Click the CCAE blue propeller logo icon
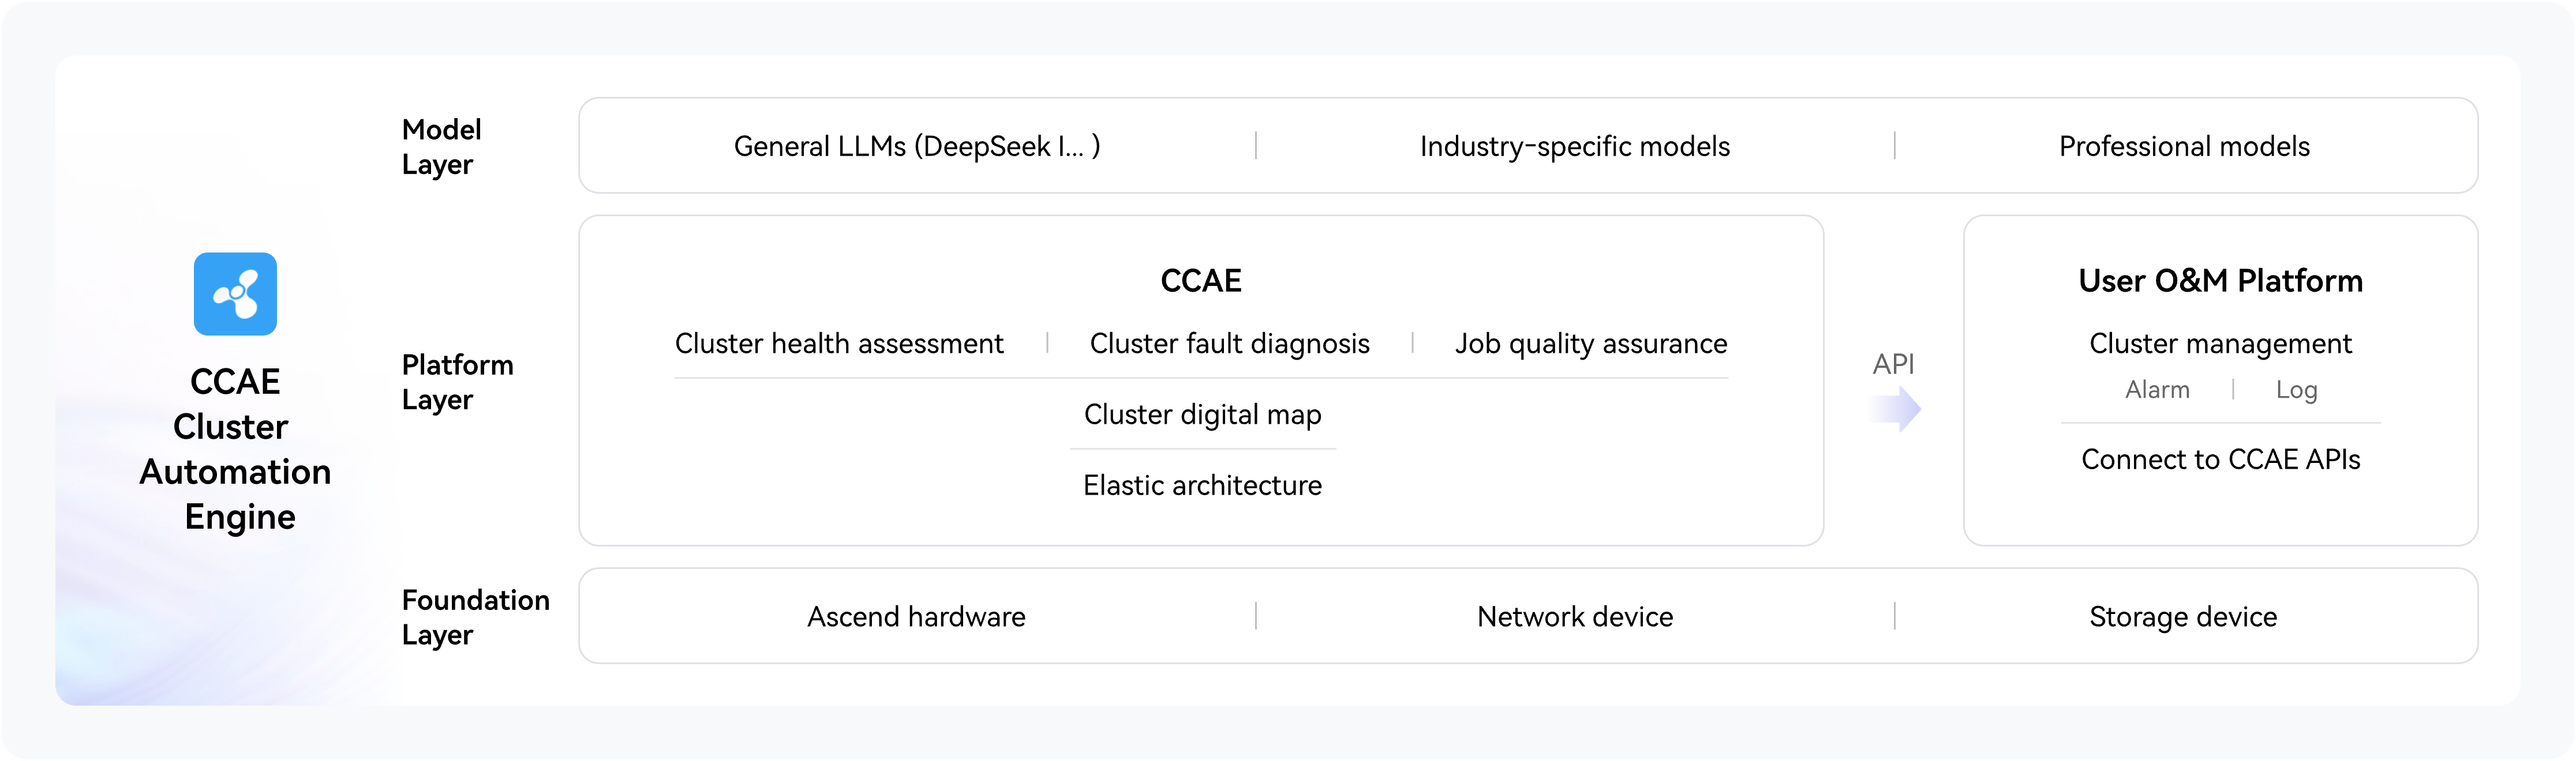The image size is (2576, 761). pos(235,293)
